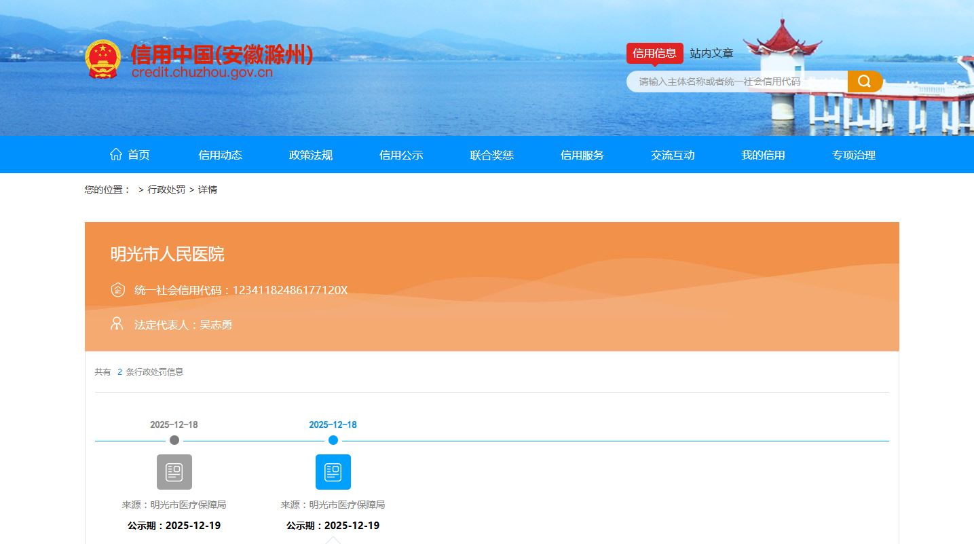Screen dimensions: 974x544
Task: Switch to the 信用信息 search tab
Action: (x=655, y=53)
